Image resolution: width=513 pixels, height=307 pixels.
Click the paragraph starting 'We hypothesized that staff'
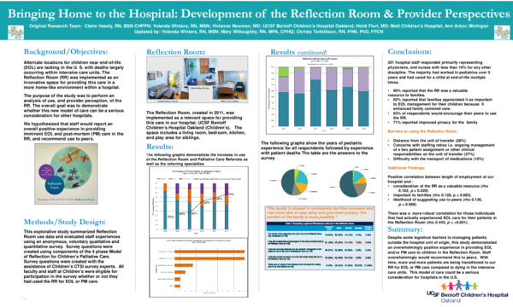tap(74, 131)
